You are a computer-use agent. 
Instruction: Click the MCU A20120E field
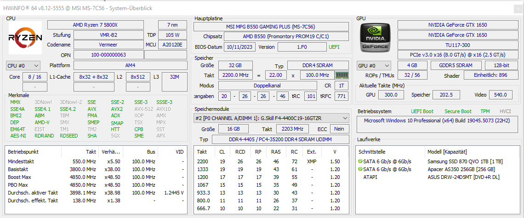pyautogui.click(x=172, y=45)
